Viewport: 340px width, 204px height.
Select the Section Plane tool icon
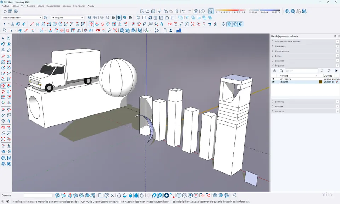pyautogui.click(x=223, y=24)
